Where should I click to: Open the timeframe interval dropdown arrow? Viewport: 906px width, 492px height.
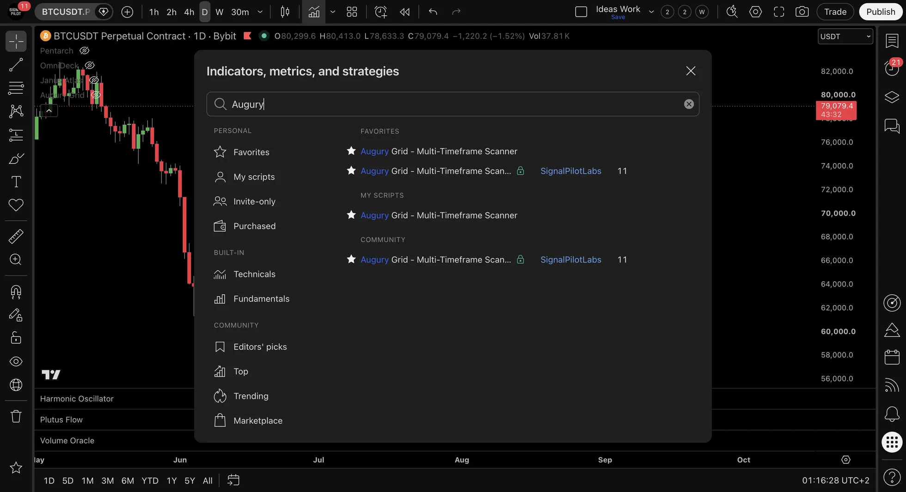[260, 12]
